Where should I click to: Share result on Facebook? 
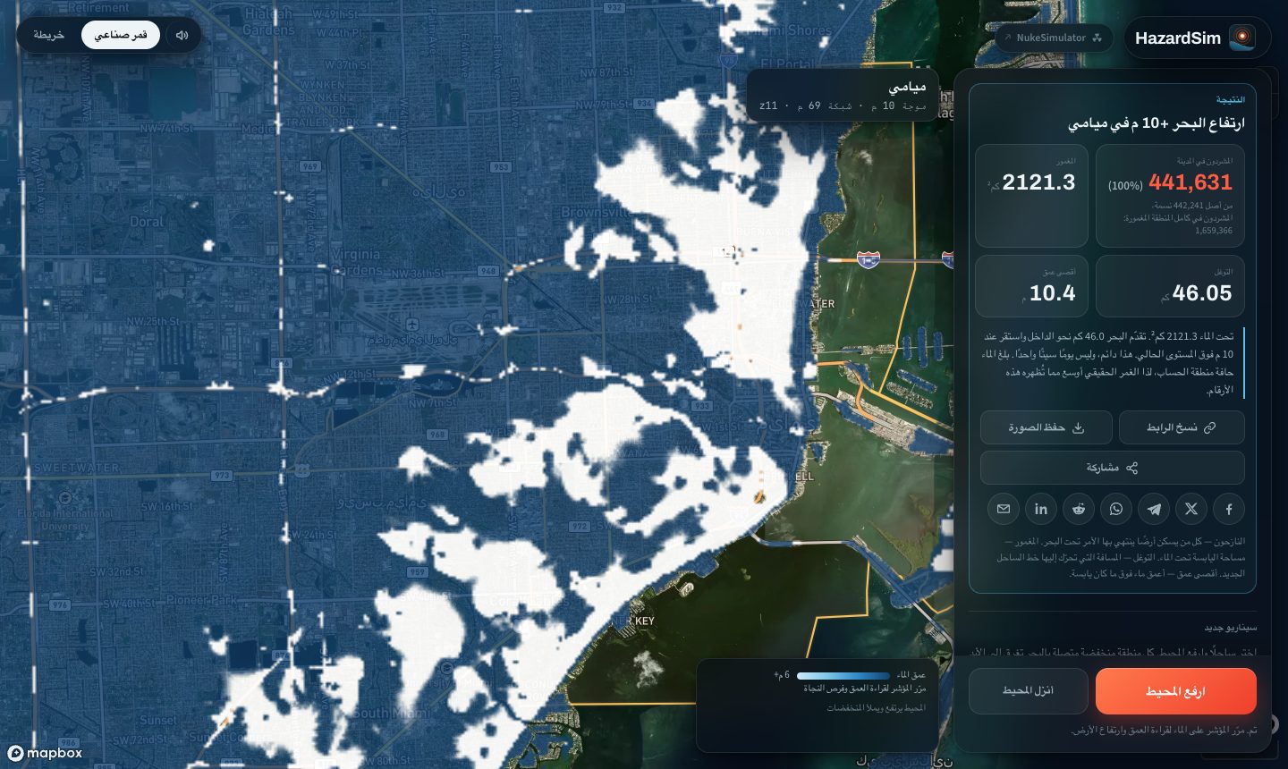1229,509
